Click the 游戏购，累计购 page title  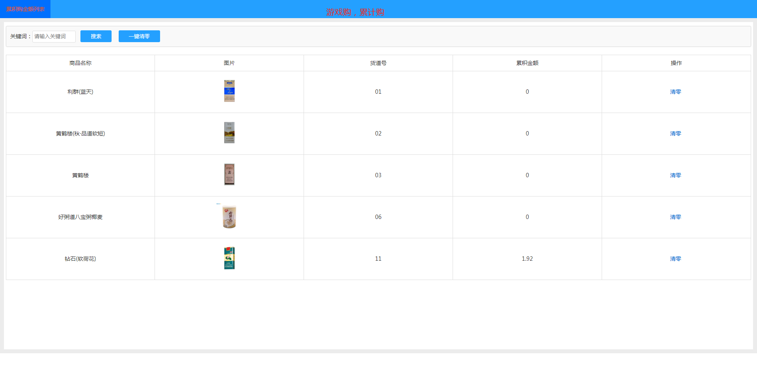pyautogui.click(x=355, y=12)
